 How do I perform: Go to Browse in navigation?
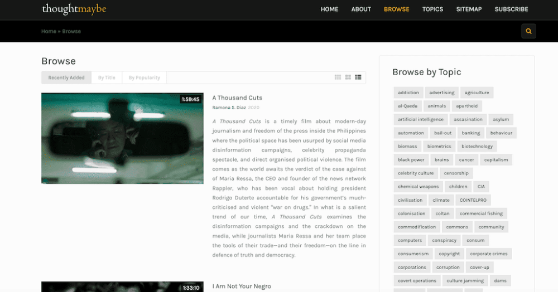[x=396, y=9]
